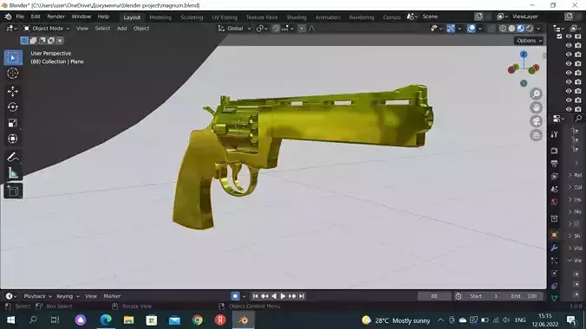The image size is (586, 329).
Task: Open the viewport Add menu
Action: pos(122,29)
